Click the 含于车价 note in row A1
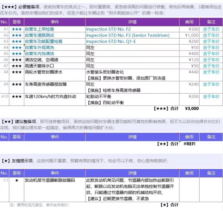This screenshot has width=223, height=211. [x=211, y=29]
